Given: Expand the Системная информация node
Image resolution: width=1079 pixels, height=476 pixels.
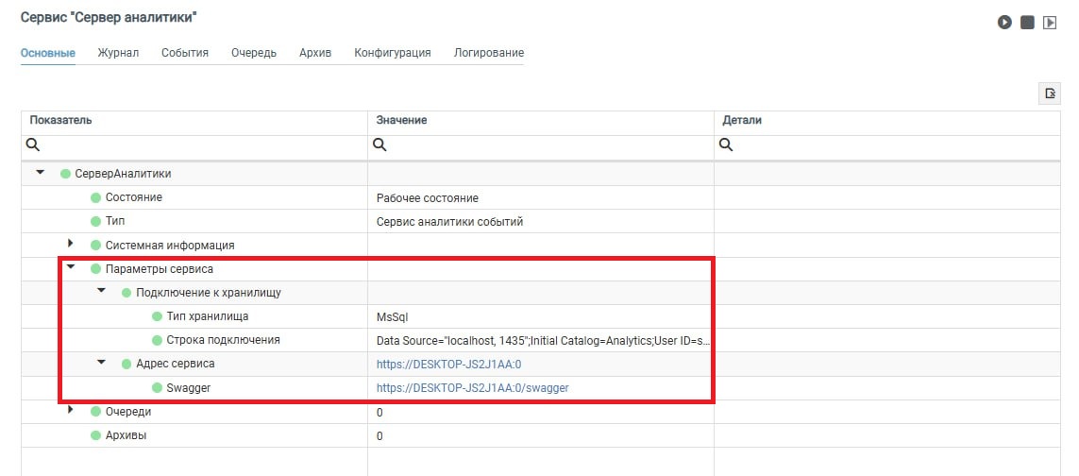Looking at the screenshot, I should point(71,245).
